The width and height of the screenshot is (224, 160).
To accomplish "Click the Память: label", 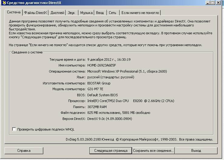I will 79,107.
